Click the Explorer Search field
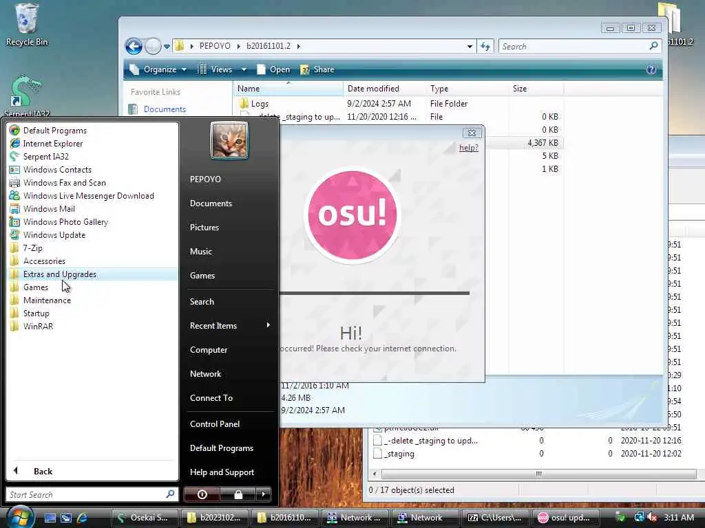The image size is (705, 528). click(580, 46)
